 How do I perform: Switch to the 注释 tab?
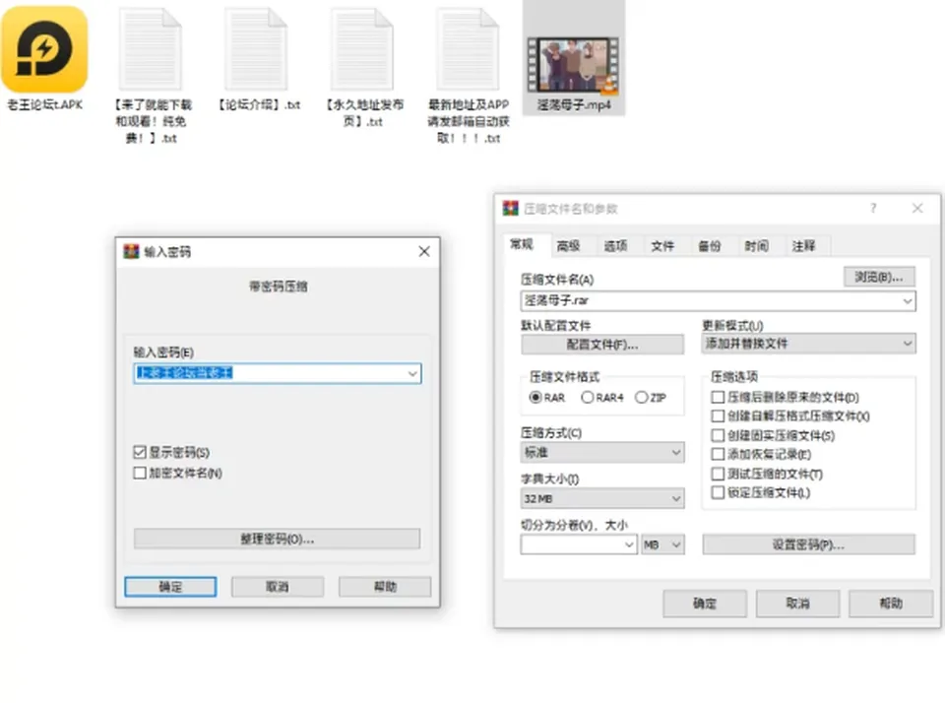coord(803,245)
